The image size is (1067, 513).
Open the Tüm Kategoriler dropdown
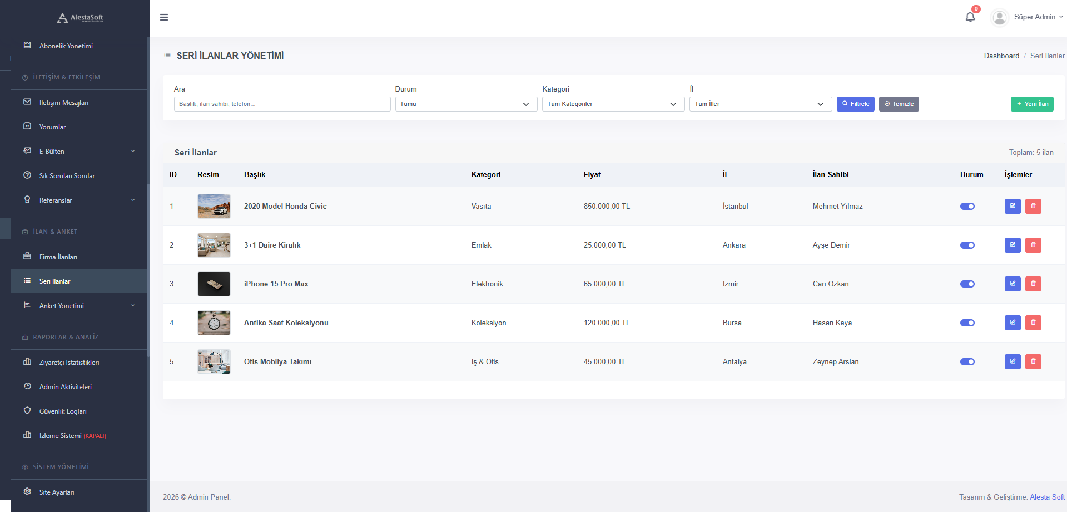click(613, 104)
